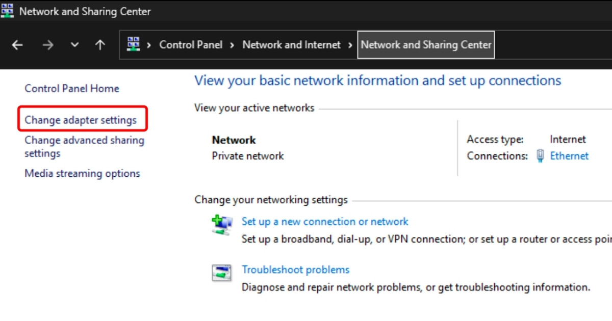Screen dimensions: 612x321
Task: Open Change adapter settings
Action: point(81,119)
